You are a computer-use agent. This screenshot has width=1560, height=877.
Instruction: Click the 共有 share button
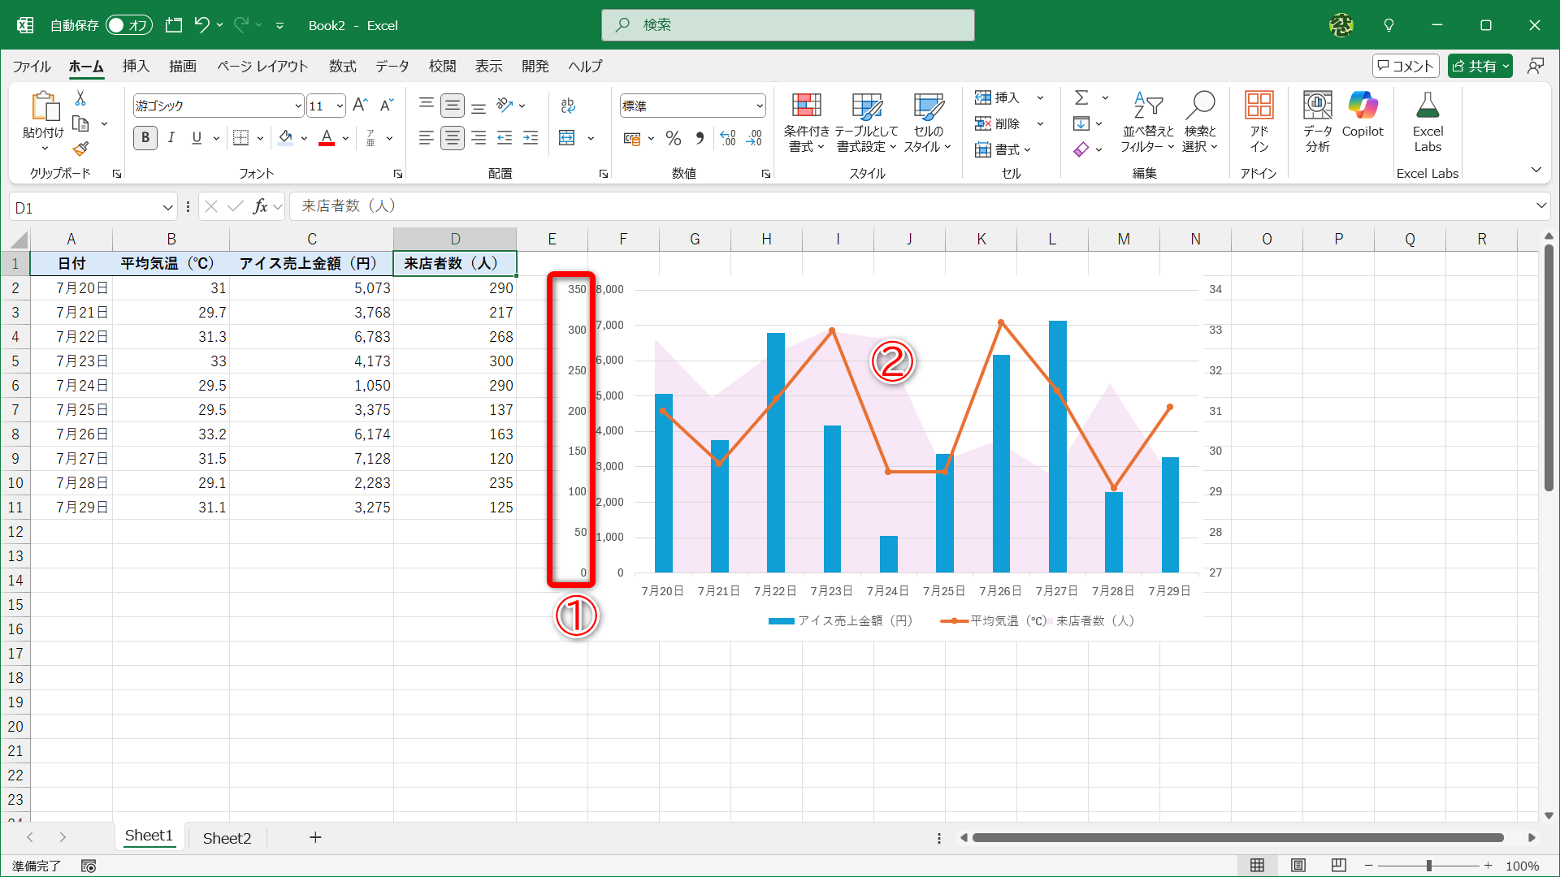point(1474,66)
